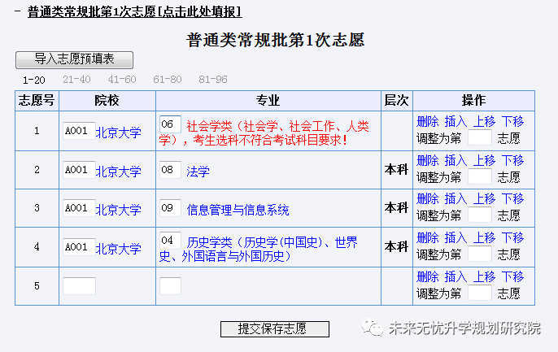
Task: Collapse the section with the minus sign
Action: coord(17,11)
